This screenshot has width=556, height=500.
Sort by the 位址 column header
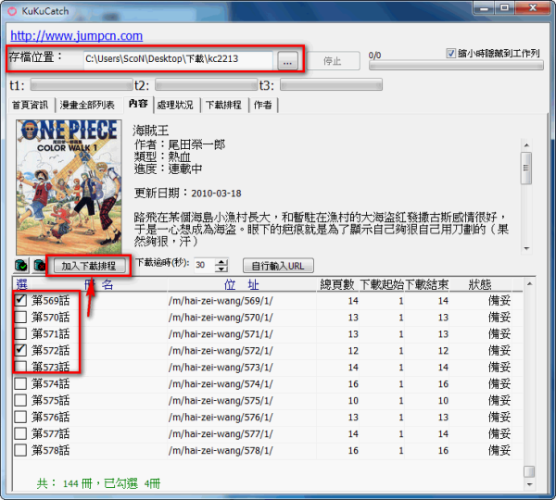242,284
